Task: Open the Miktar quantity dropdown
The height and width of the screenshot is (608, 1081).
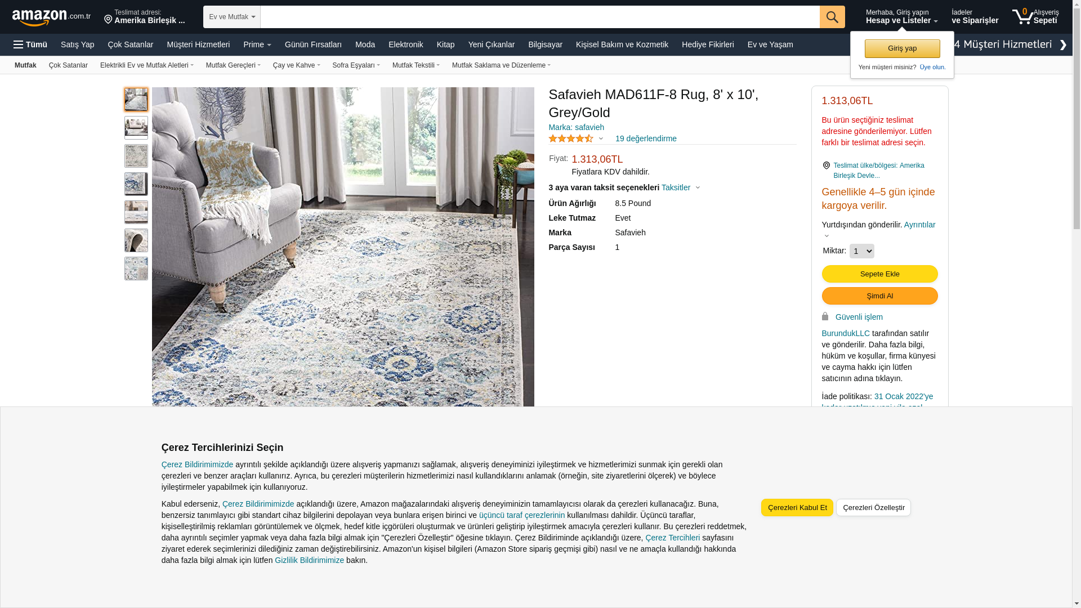Action: coord(862,251)
